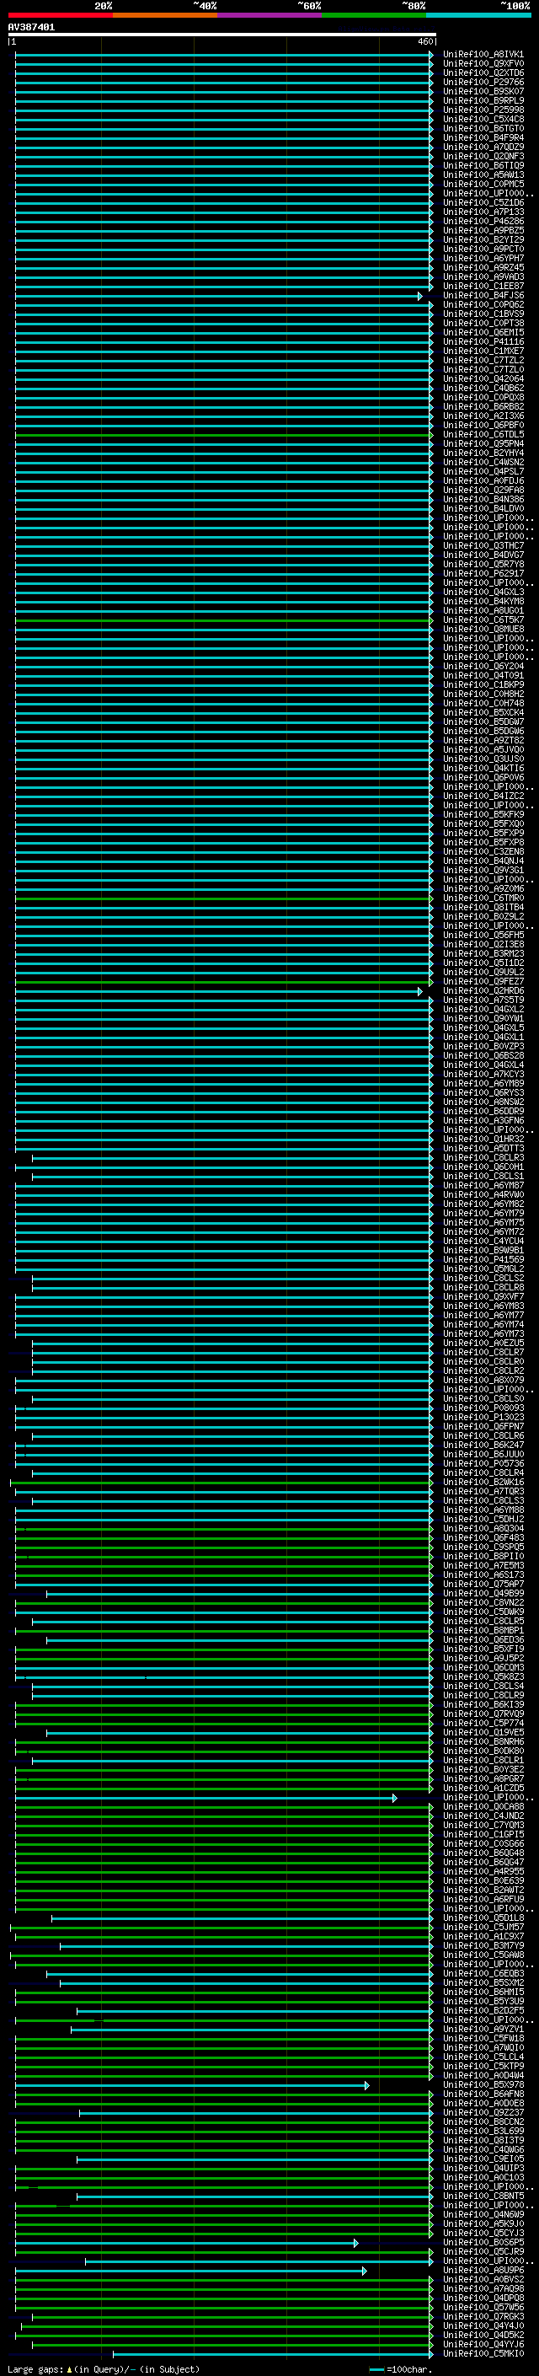The image size is (539, 2376).
Task: Open hit UniRef100_P25998
Action: 483,110
